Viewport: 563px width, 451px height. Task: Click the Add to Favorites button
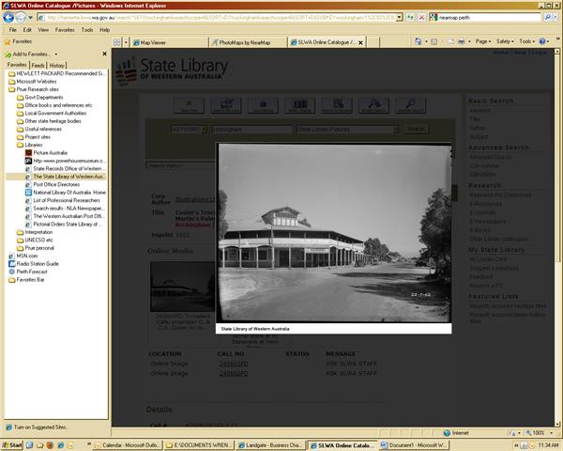(27, 54)
